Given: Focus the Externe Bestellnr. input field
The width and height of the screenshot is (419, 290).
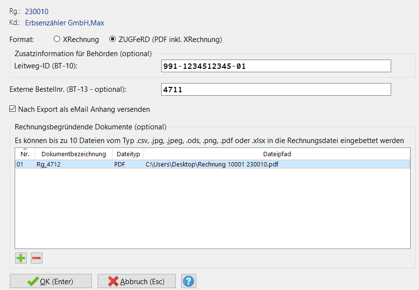Looking at the screenshot, I should pos(276,89).
